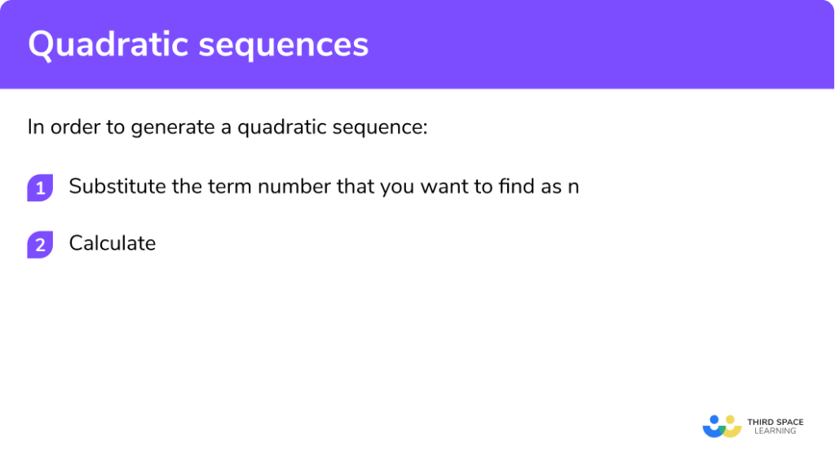Click the 'THIRD SPACE' logo text
The height and width of the screenshot is (474, 835).
pos(775,422)
